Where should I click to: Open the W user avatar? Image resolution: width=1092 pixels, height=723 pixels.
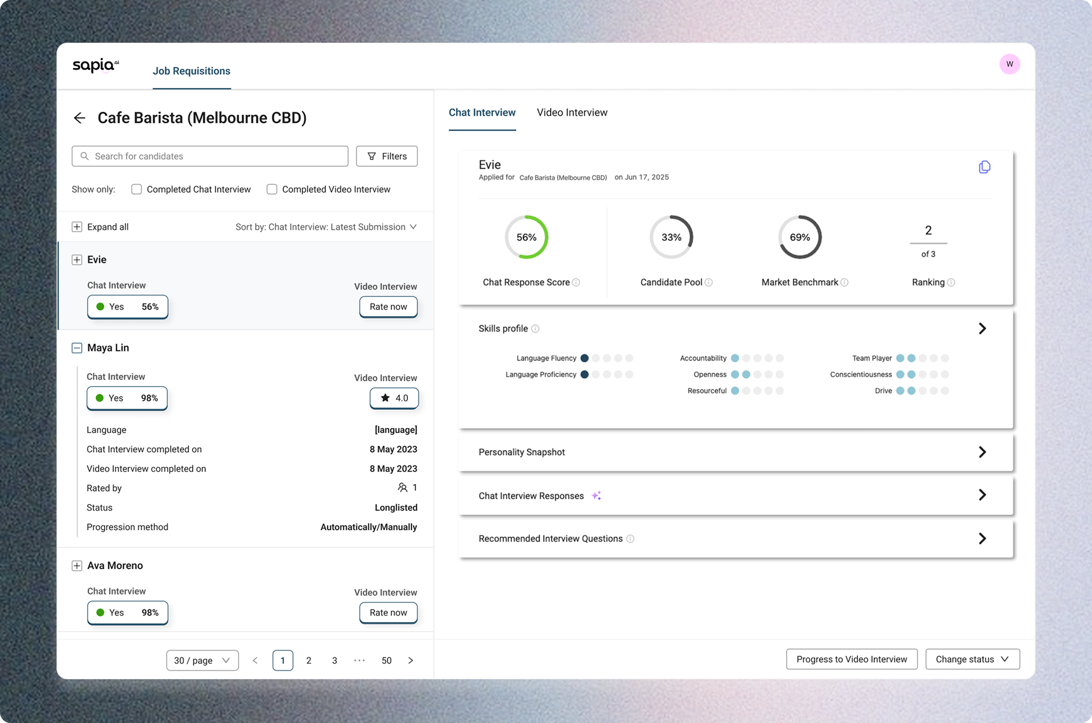coord(1009,64)
